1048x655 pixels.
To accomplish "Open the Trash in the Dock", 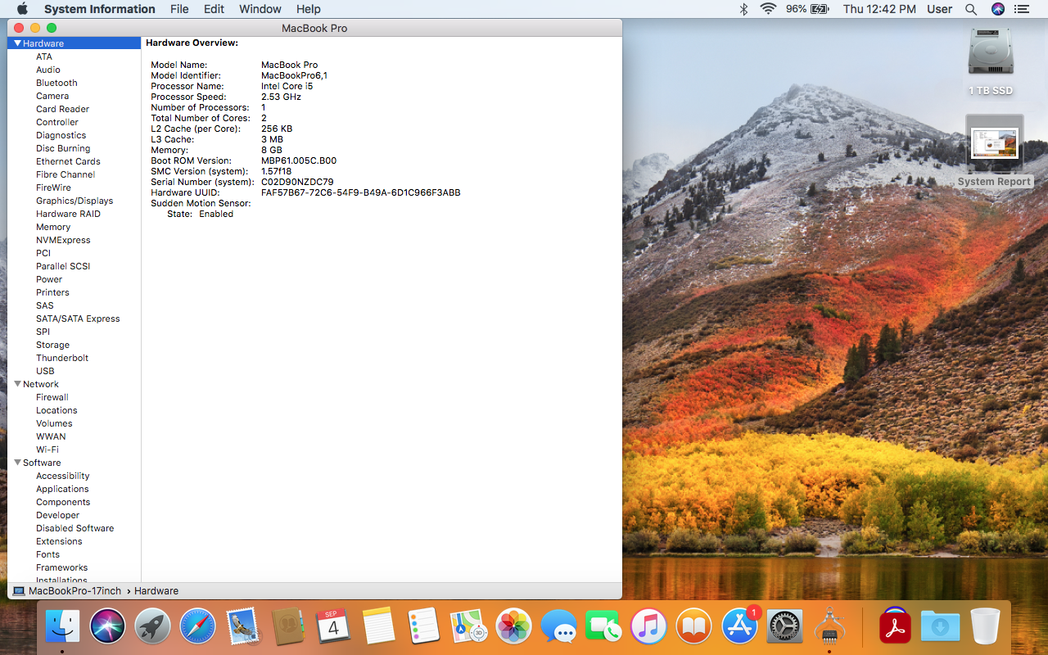I will click(985, 626).
